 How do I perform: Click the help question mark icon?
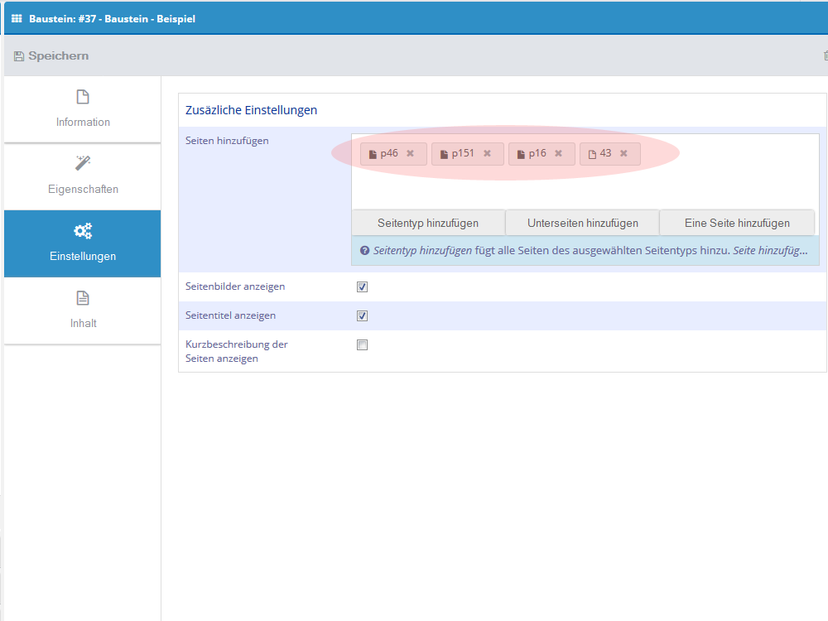coord(364,249)
